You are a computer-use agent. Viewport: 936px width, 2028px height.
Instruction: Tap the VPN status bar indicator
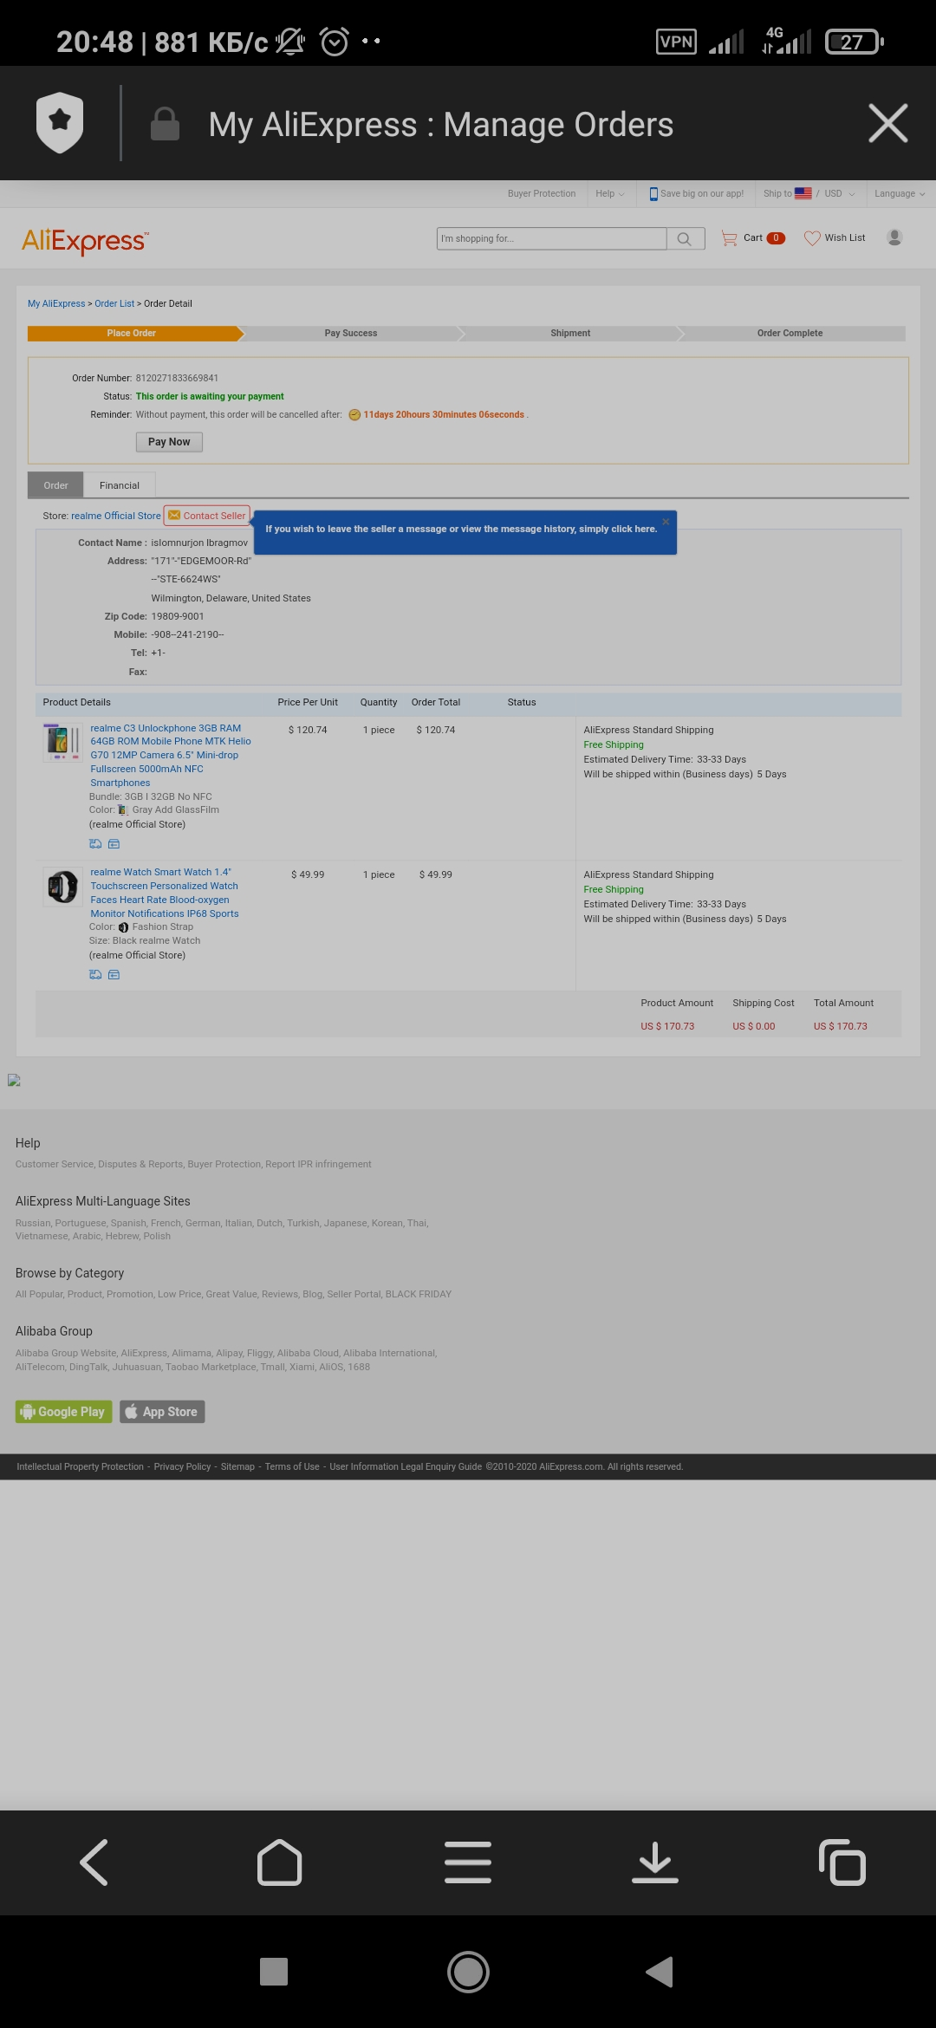tap(676, 41)
